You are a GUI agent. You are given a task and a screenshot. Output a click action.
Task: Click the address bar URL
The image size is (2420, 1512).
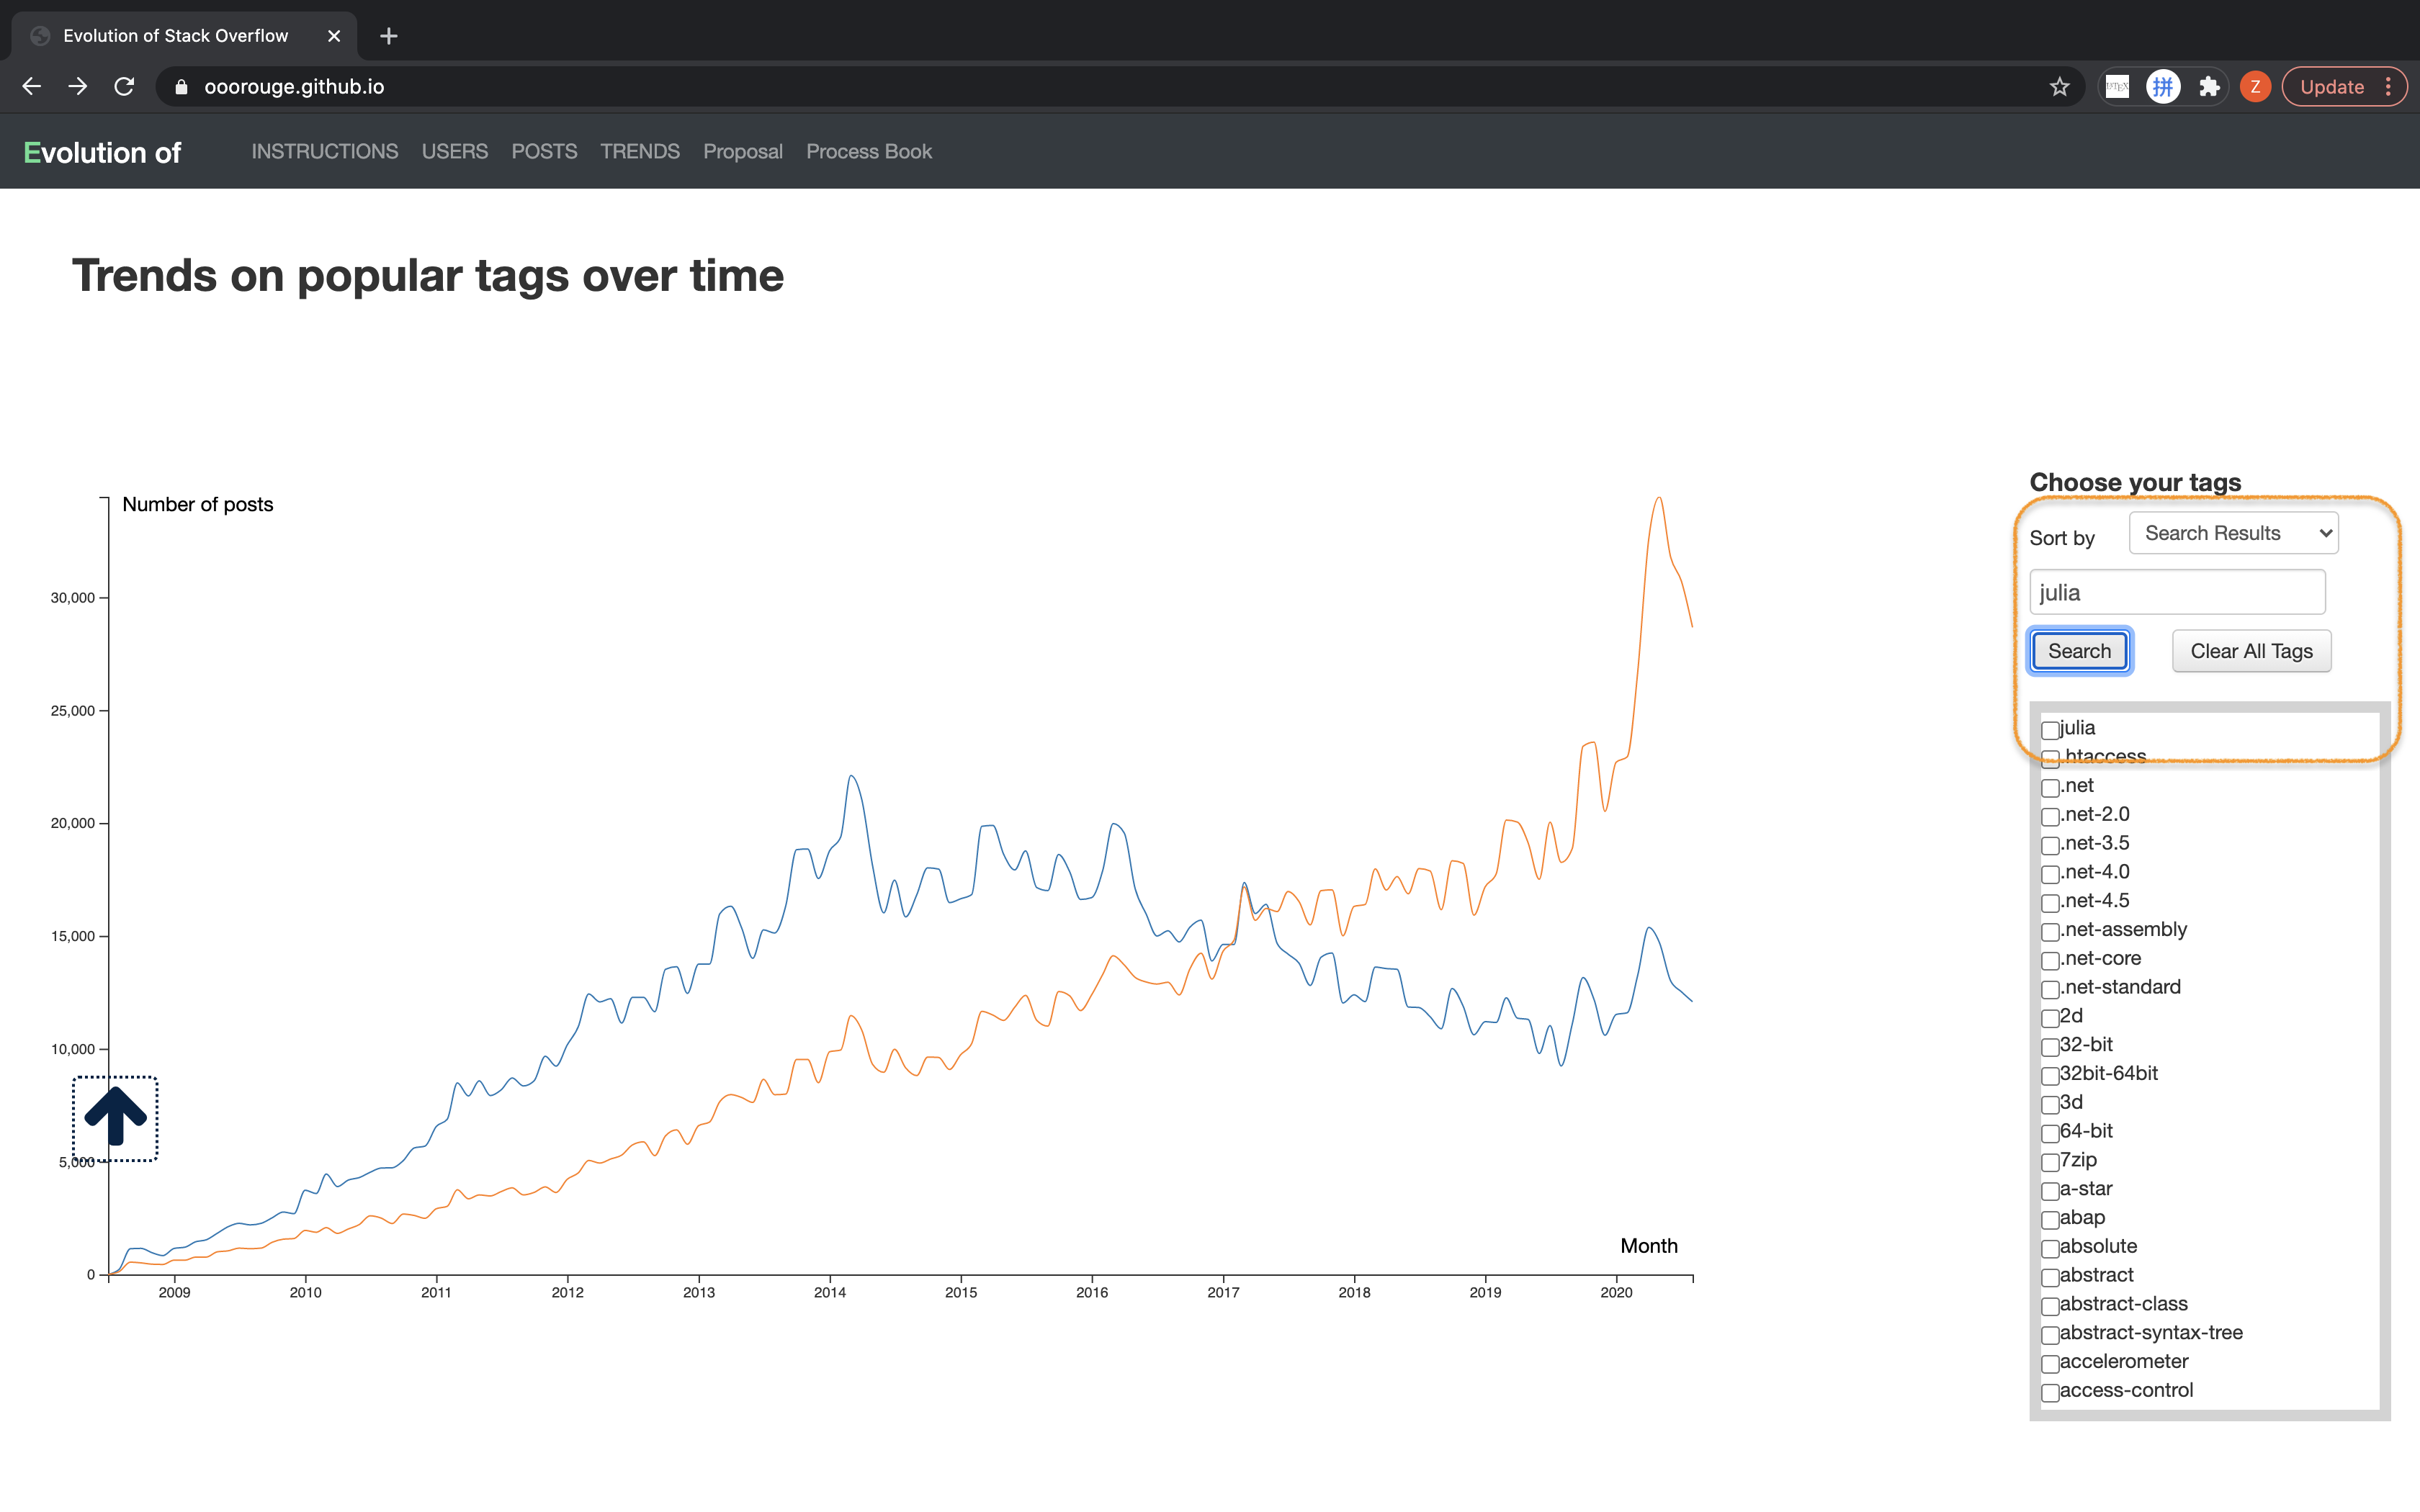pos(294,87)
